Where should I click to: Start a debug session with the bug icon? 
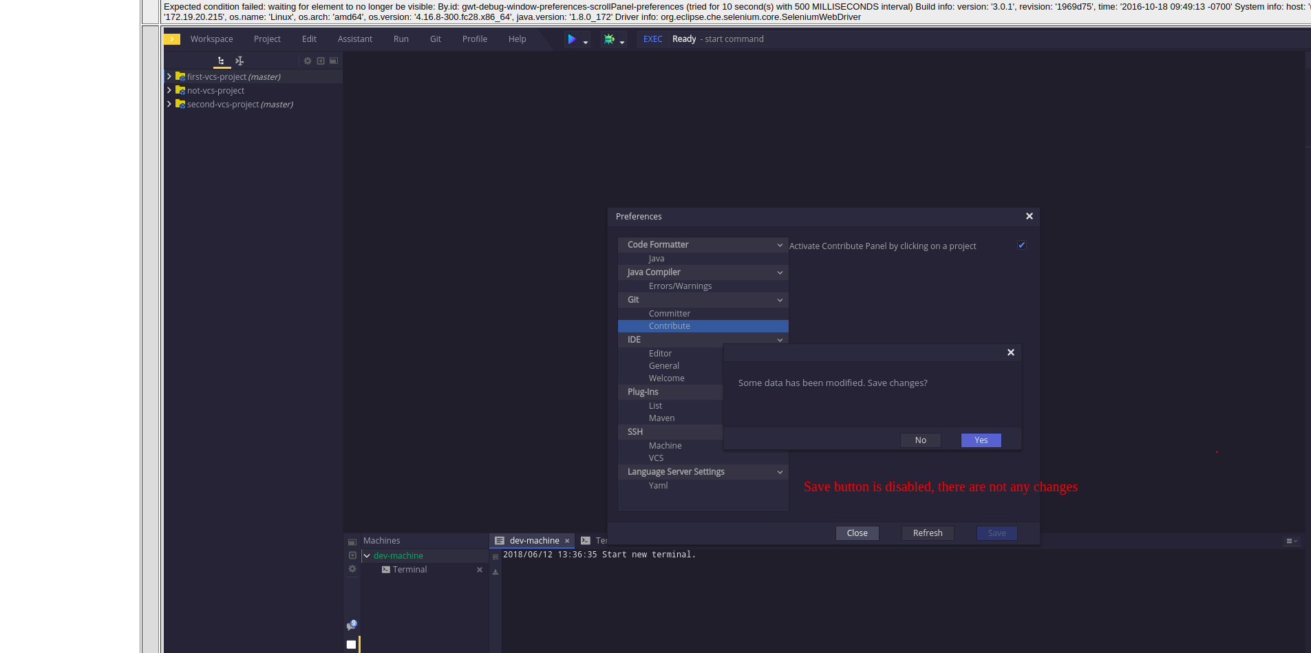608,39
